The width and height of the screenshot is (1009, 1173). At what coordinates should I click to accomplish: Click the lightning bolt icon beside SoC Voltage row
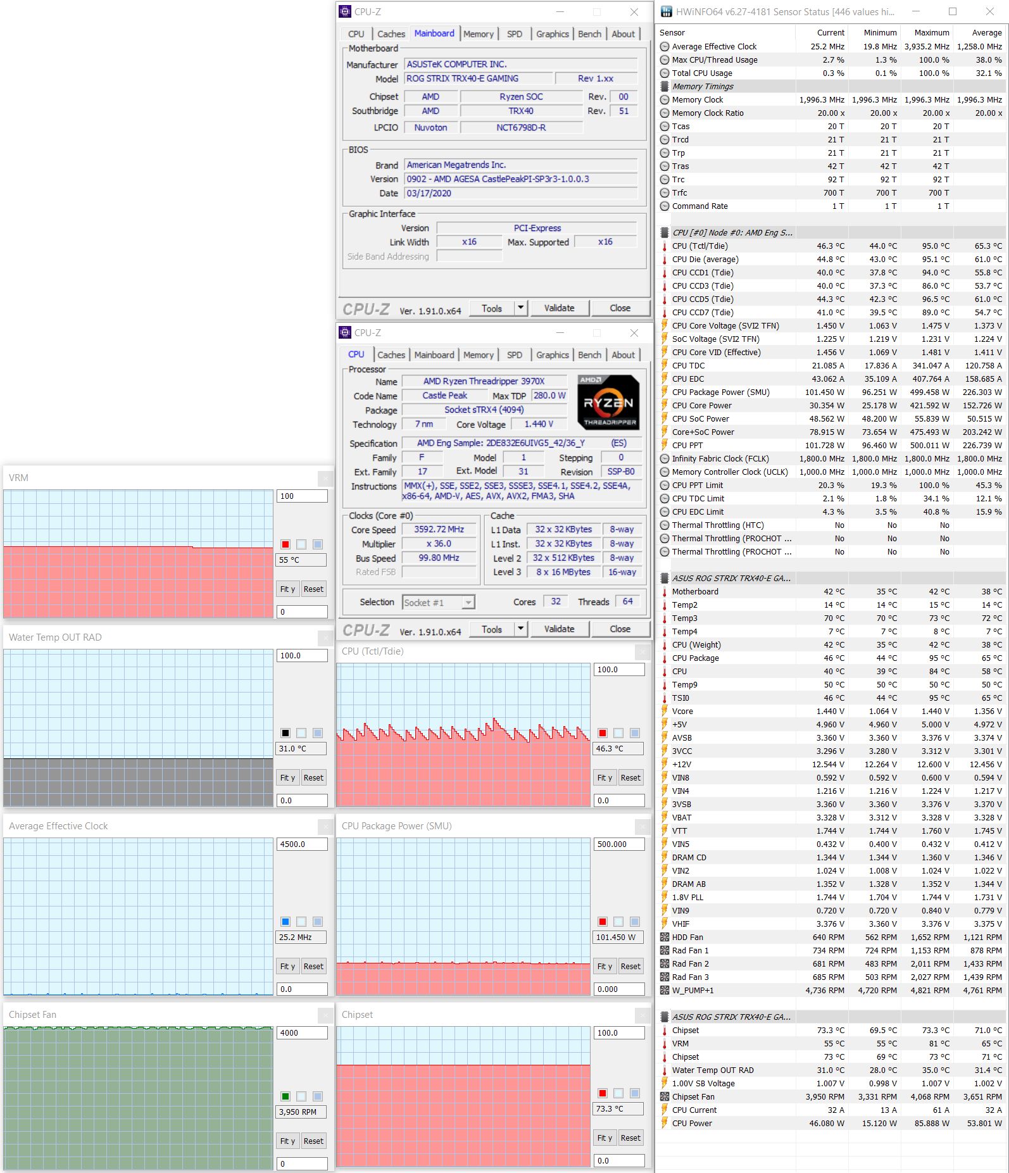click(664, 339)
